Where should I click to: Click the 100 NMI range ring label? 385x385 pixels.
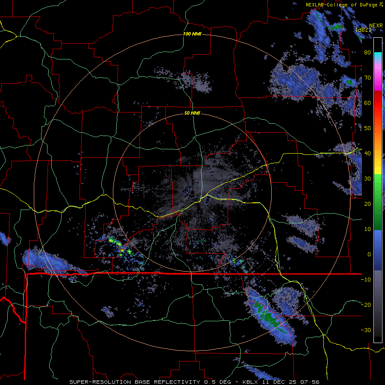point(192,34)
